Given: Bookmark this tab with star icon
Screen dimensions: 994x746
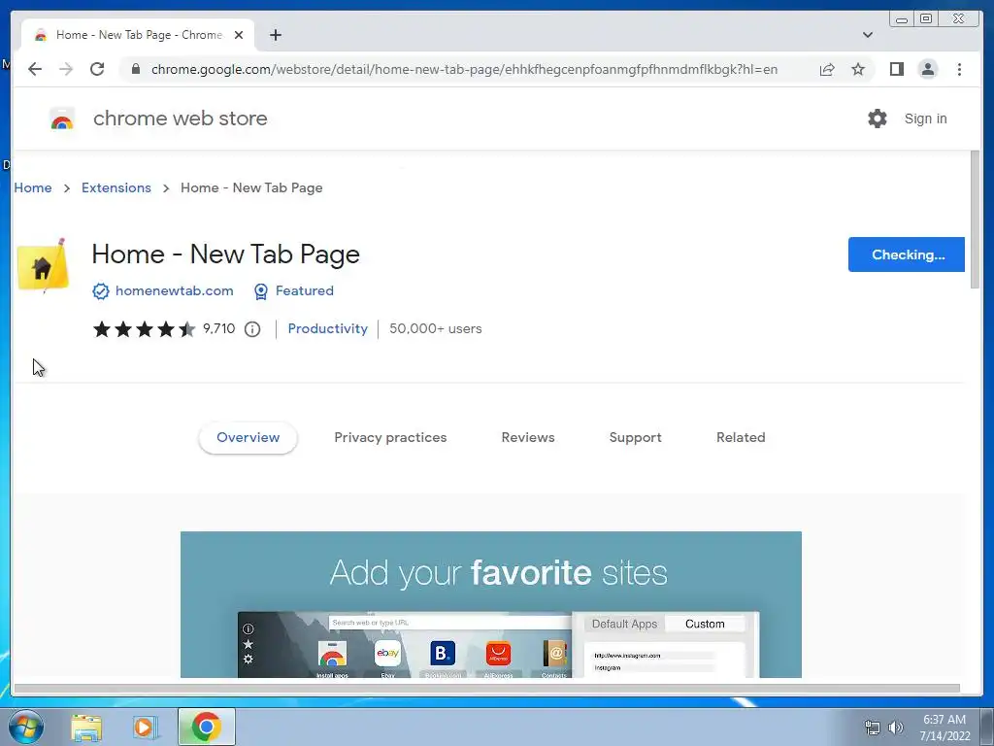Looking at the screenshot, I should [x=858, y=69].
